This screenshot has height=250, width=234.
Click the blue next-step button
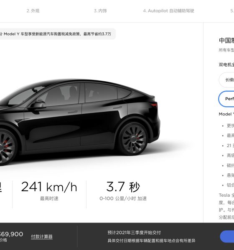point(227,236)
